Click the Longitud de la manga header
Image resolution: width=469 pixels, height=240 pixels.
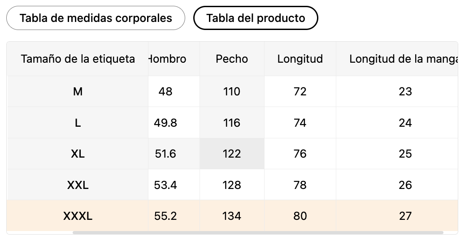[x=403, y=59]
